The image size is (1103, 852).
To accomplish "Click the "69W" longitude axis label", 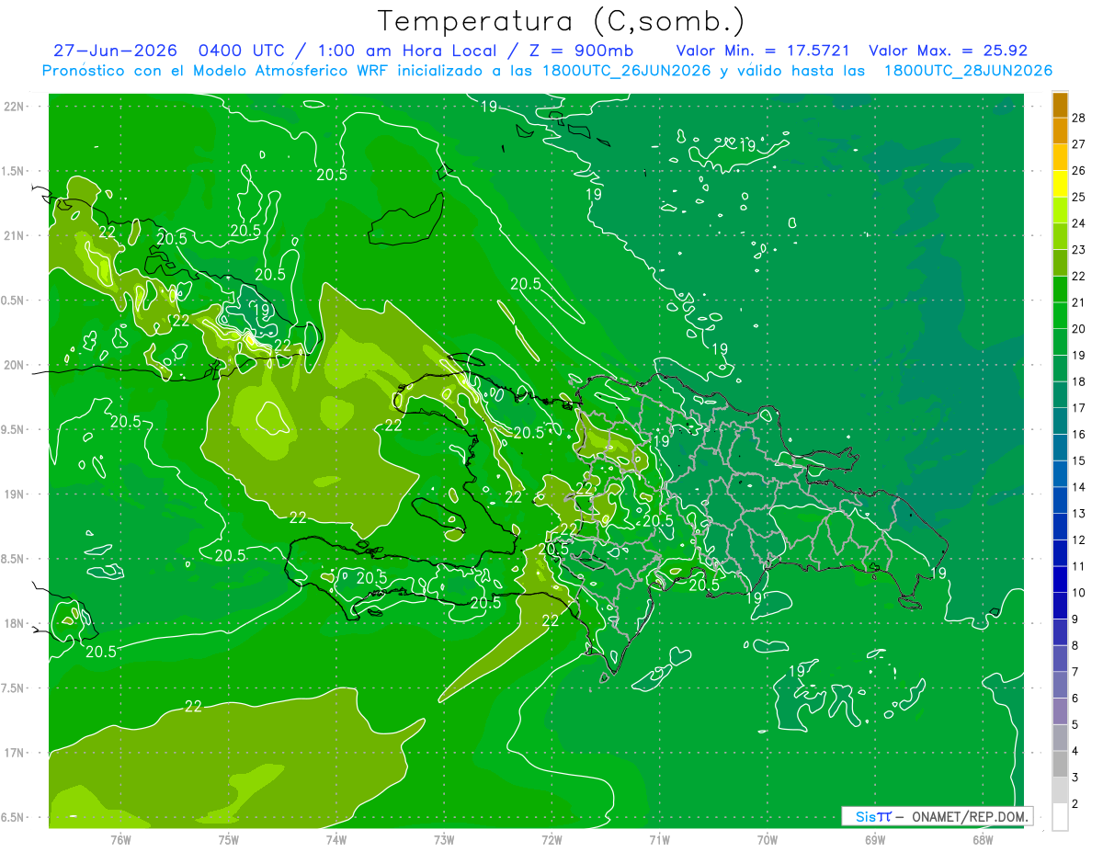I will click(875, 839).
